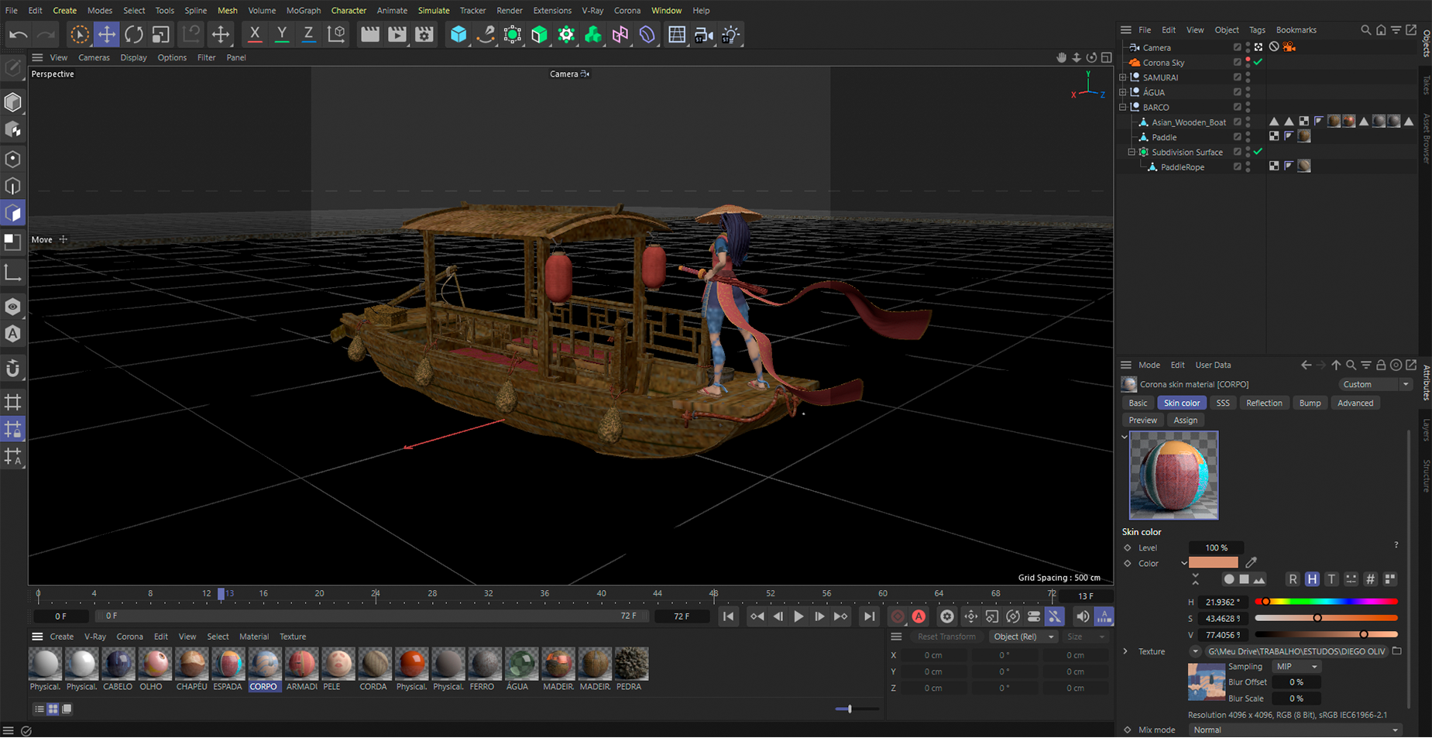Open Edit Render Settings clapperboard
Screen dimensions: 1432x738
(x=424, y=34)
